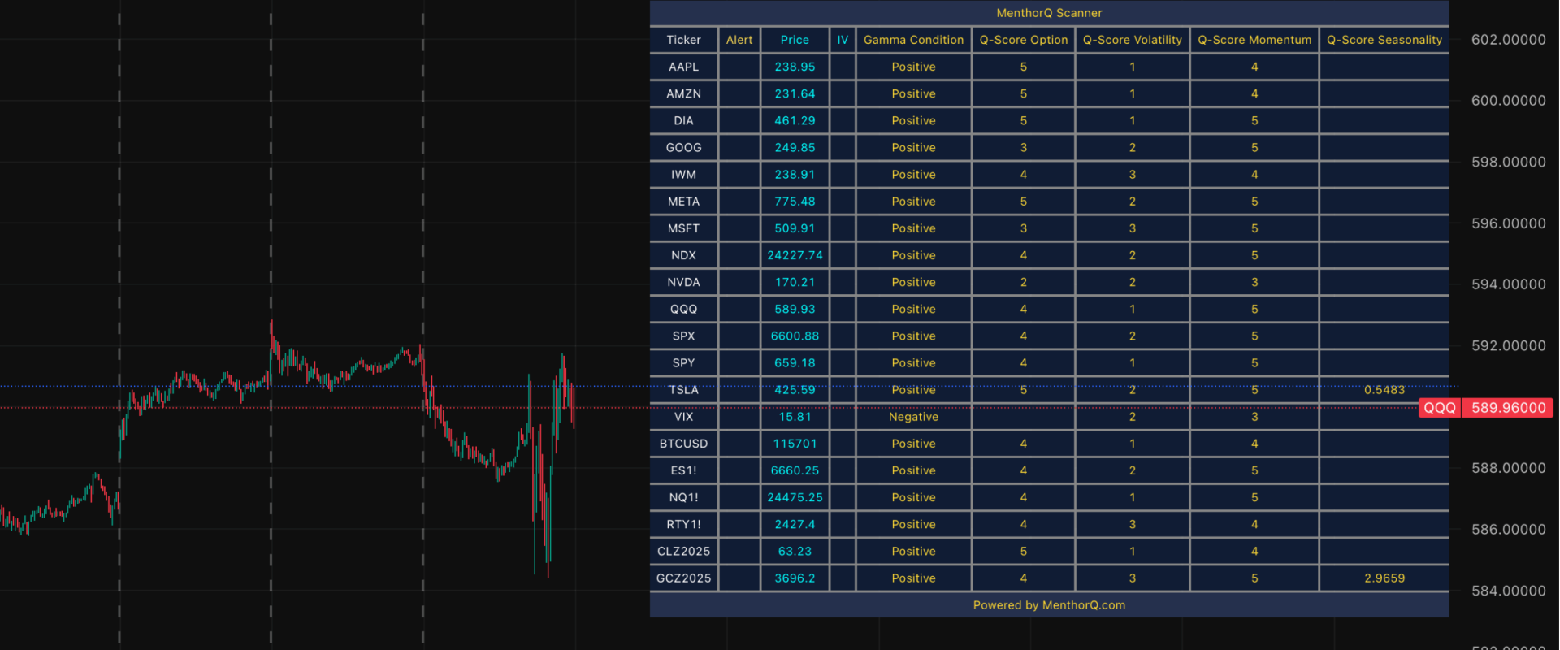1560x650 pixels.
Task: Click the NVDA ticker cell
Action: (683, 282)
